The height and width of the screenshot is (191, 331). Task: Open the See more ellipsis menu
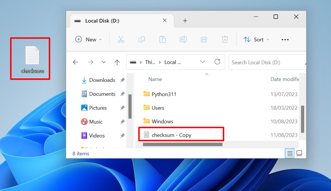(x=285, y=39)
